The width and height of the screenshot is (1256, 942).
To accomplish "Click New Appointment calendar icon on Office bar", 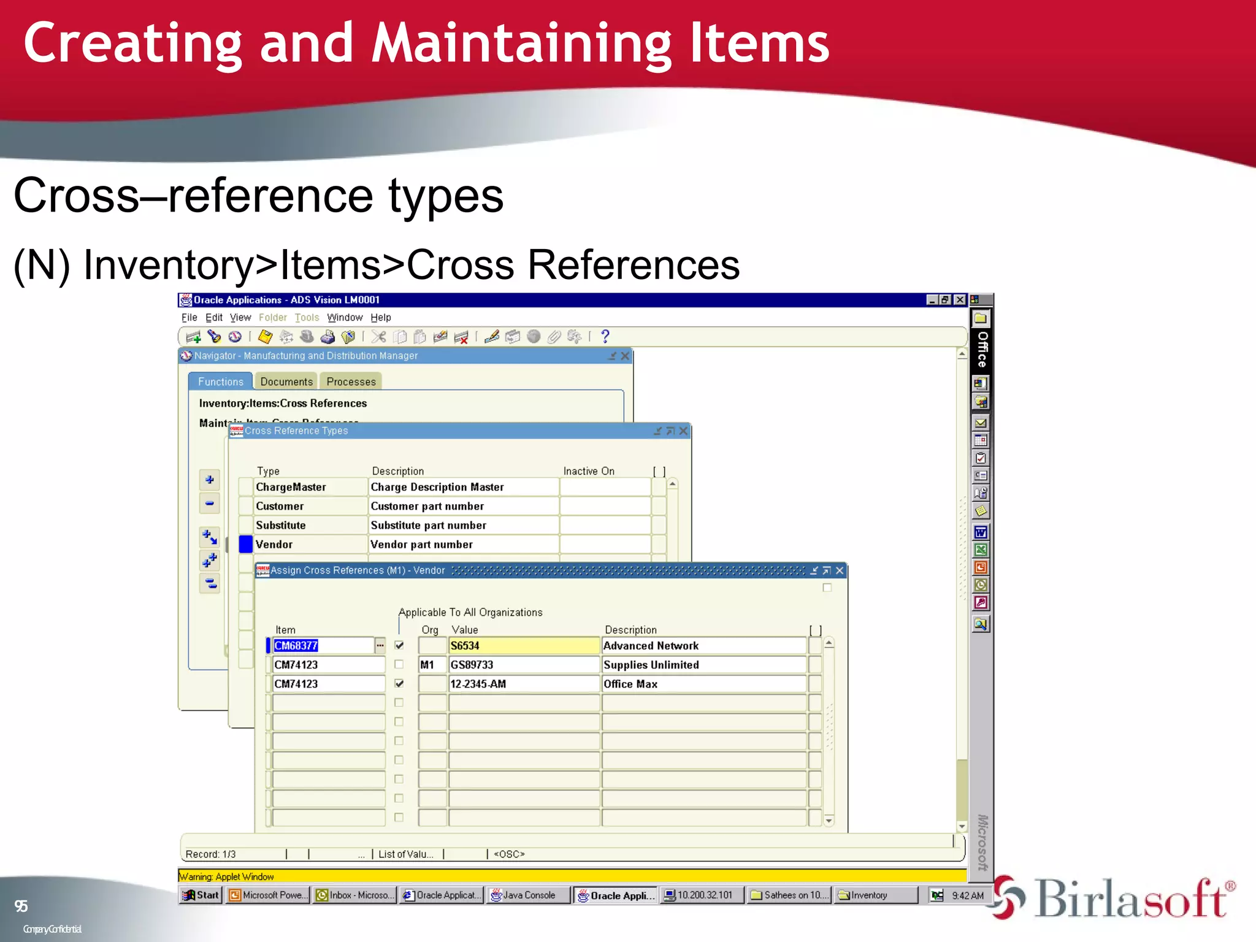I will point(981,440).
